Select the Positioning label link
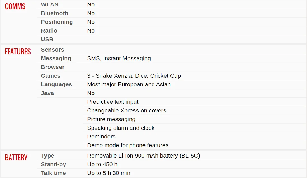 coord(57,22)
